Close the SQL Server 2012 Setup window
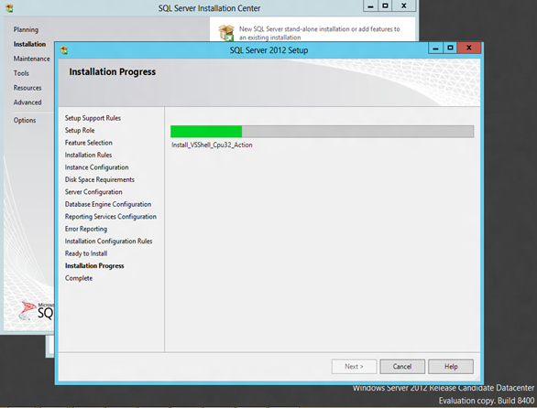The image size is (537, 408). click(x=469, y=48)
